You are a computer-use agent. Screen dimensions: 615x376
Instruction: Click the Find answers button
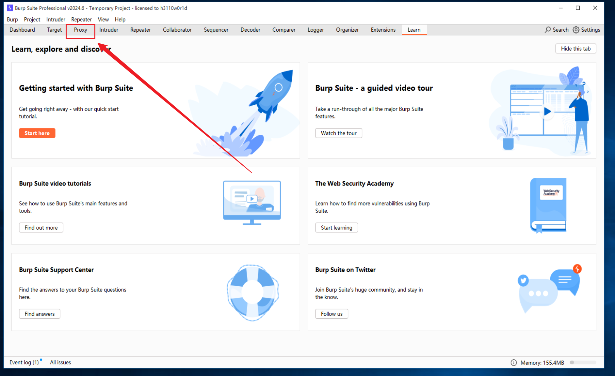click(x=40, y=314)
